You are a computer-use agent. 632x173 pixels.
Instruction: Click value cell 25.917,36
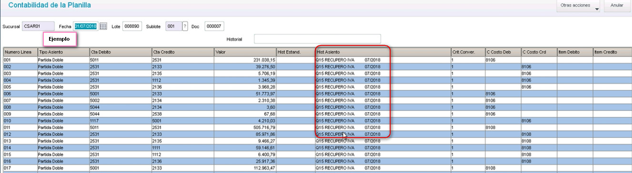245,161
